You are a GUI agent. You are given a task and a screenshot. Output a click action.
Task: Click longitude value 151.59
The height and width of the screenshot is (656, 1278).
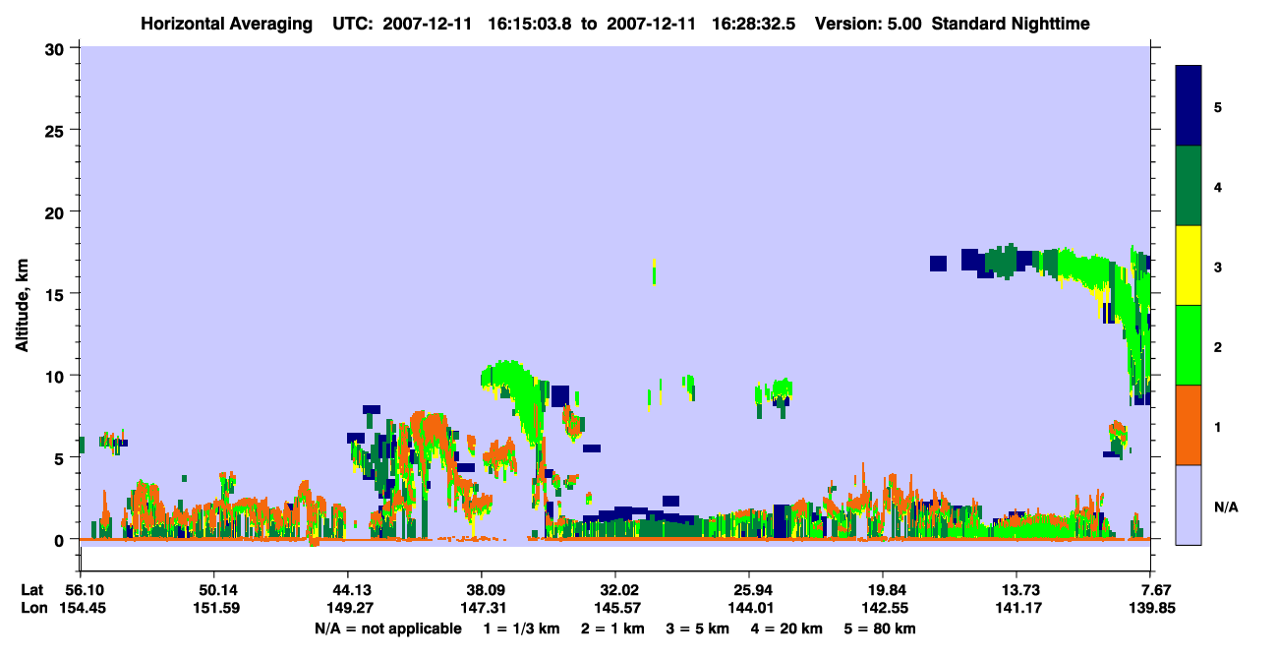pos(214,608)
